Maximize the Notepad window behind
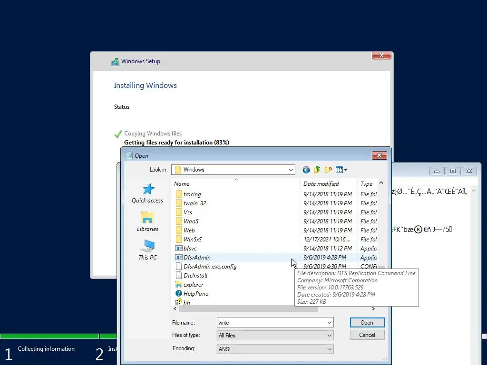The image size is (487, 365). (453, 171)
